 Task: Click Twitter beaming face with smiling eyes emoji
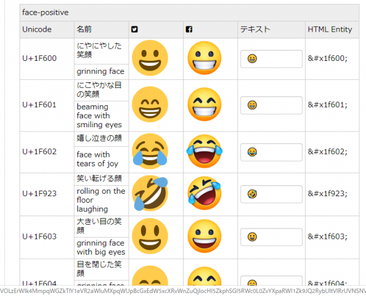[149, 104]
